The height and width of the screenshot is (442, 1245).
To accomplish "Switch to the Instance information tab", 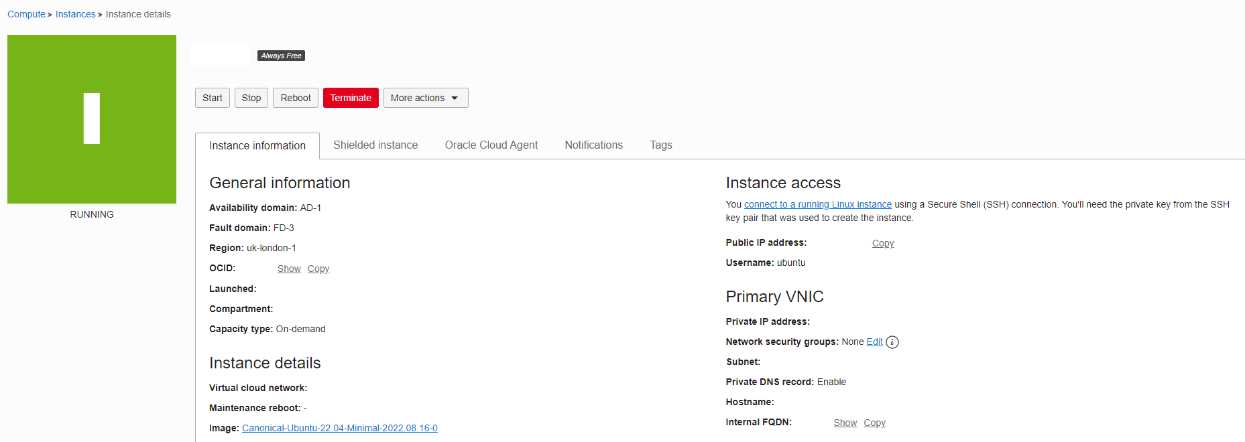I will pos(257,146).
